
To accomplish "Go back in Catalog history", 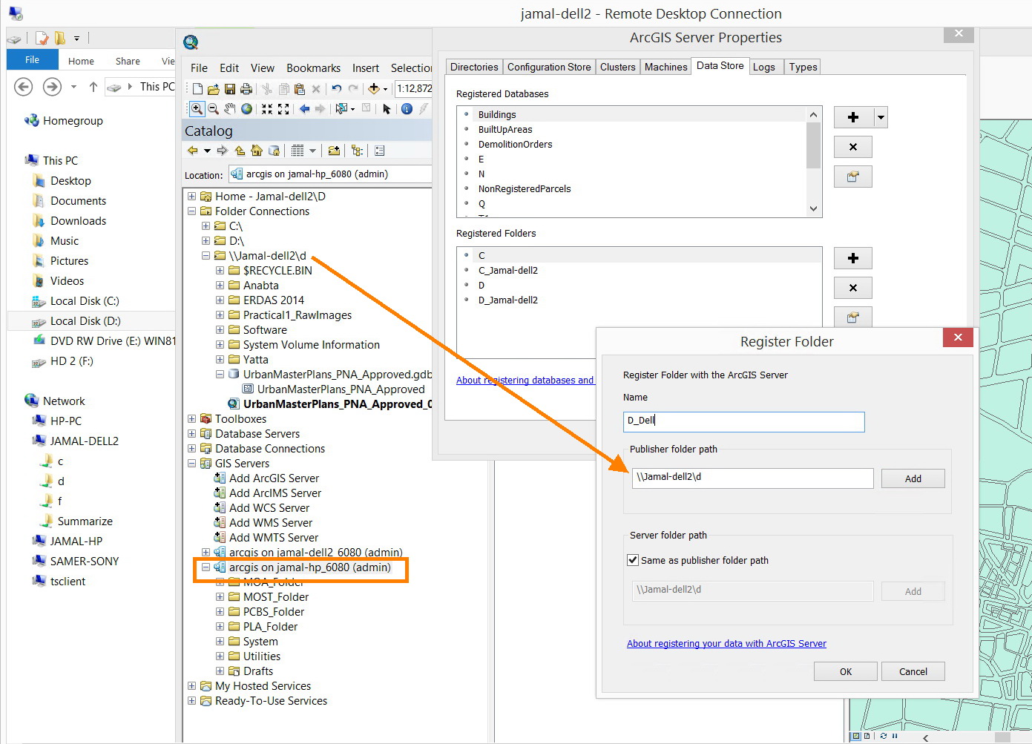I will (x=193, y=151).
